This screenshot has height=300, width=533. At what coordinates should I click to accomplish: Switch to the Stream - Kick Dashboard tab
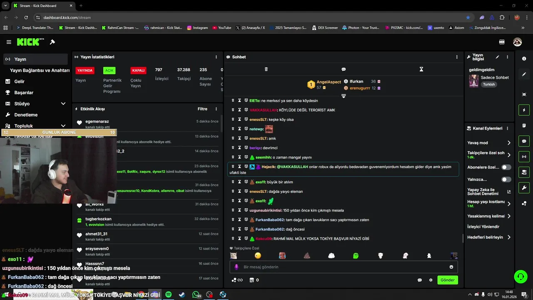pos(42,6)
